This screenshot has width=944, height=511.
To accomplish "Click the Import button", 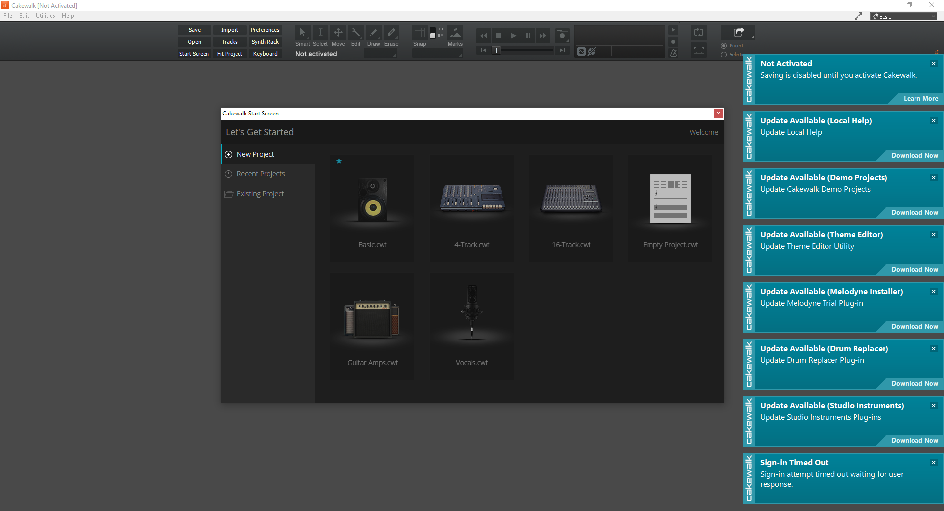I will coord(230,30).
